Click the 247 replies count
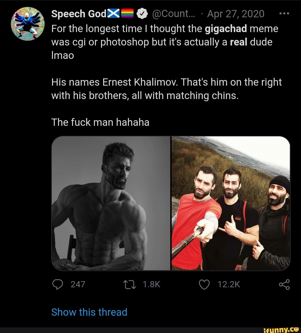The height and width of the screenshot is (333, 301). (78, 284)
